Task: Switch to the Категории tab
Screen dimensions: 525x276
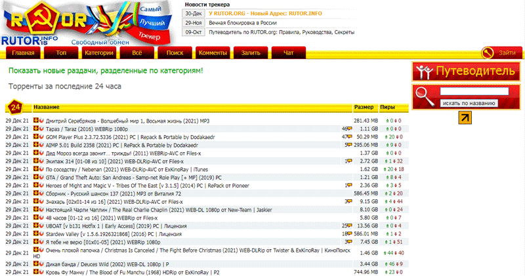Action: pyautogui.click(x=98, y=52)
